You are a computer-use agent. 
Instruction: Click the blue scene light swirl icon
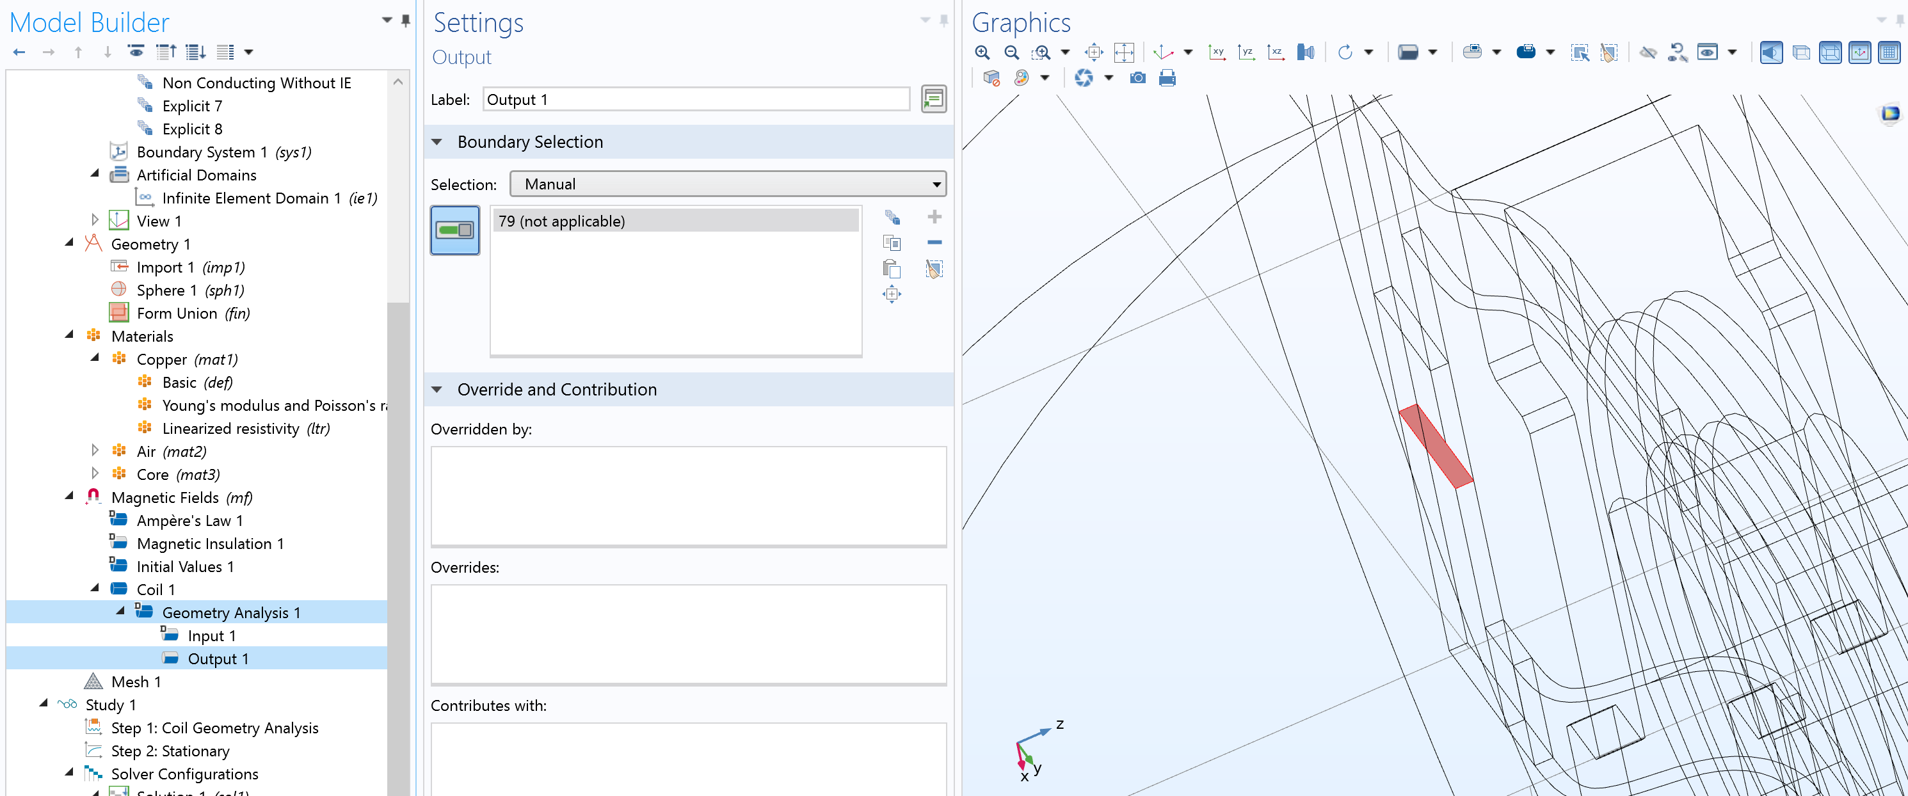click(1084, 78)
